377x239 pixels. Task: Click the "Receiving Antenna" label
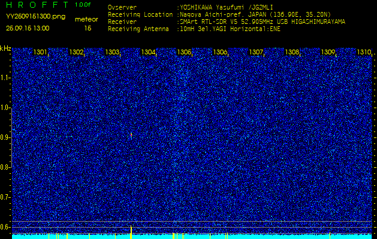(x=138, y=29)
